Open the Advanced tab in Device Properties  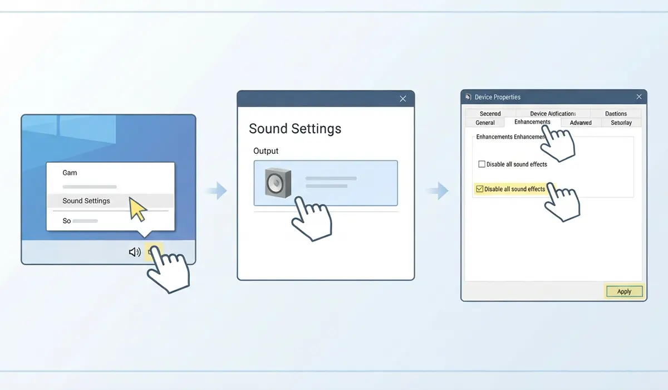(581, 123)
